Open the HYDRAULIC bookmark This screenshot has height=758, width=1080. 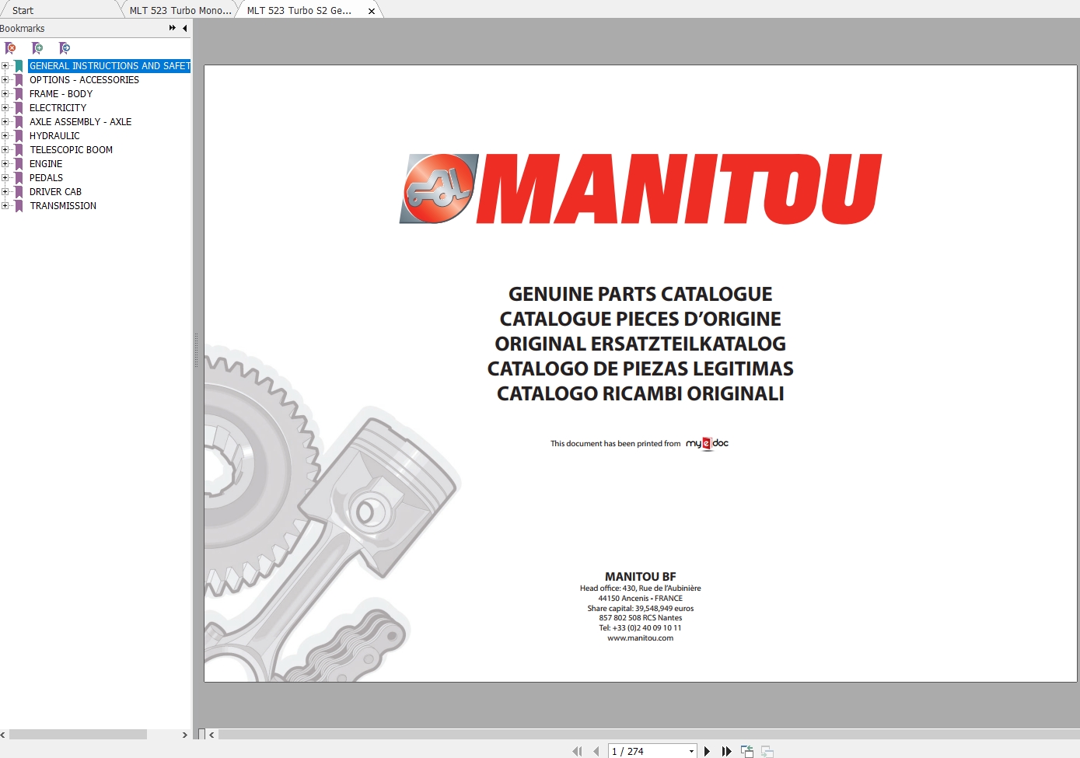tap(54, 136)
